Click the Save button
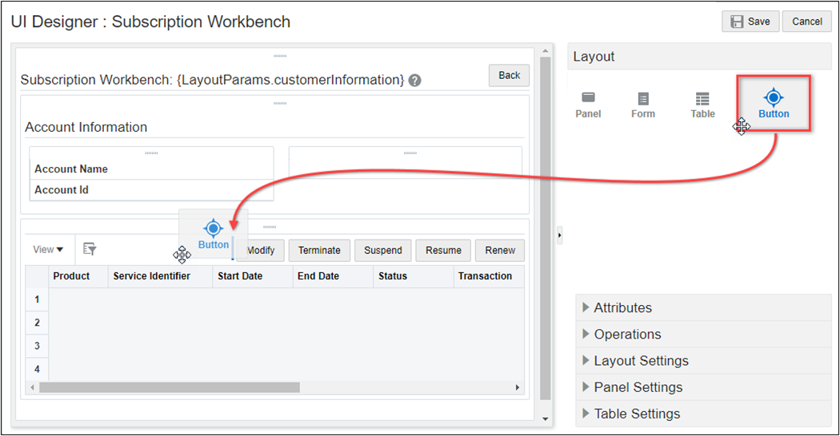Viewport: 840px width, 436px height. (750, 22)
